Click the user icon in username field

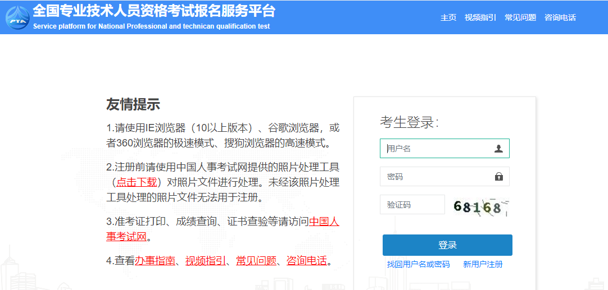coord(498,149)
